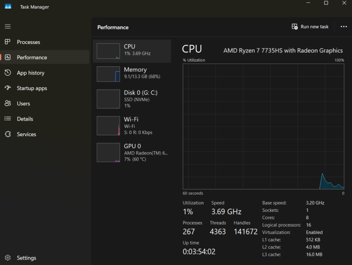Maximize the Task Manager window
352x265 pixels.
(x=326, y=3)
